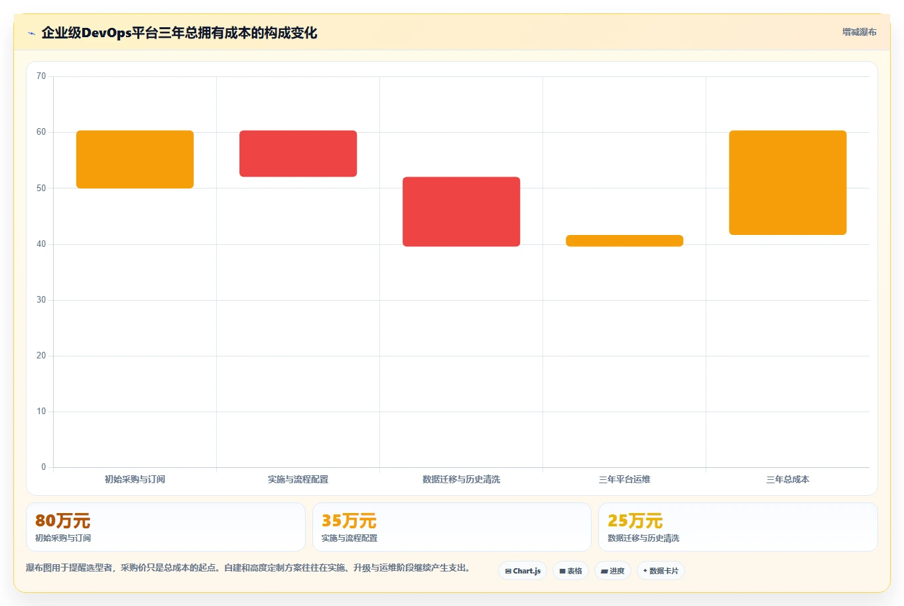Click the orange 三年总成本 bar
This screenshot has height=606, width=904.
tap(787, 183)
